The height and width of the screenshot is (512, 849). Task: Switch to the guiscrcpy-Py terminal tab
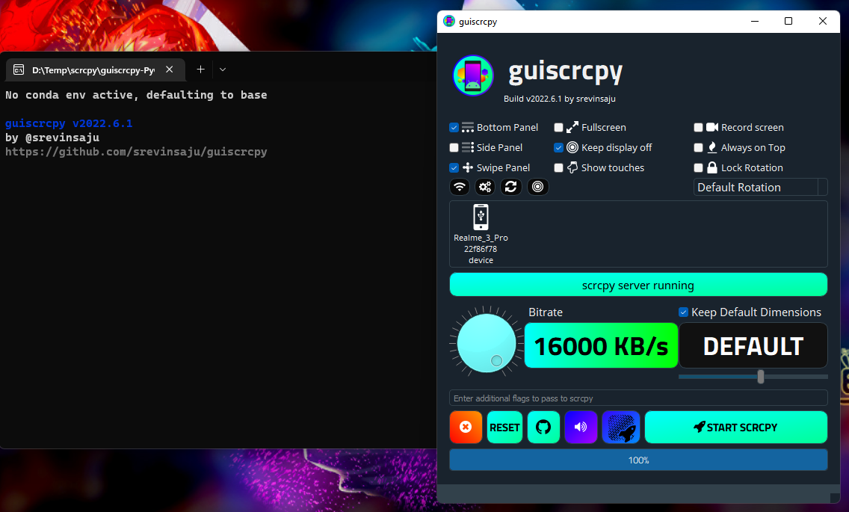[92, 69]
